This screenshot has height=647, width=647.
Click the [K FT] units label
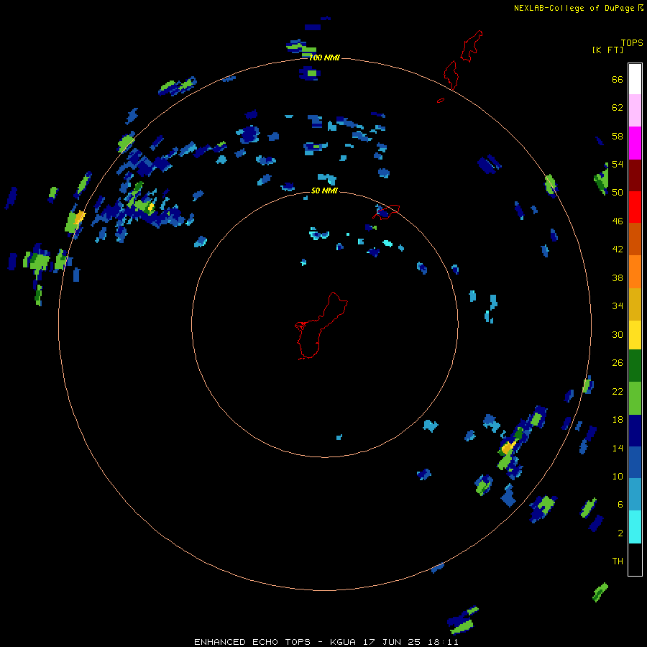tap(607, 50)
